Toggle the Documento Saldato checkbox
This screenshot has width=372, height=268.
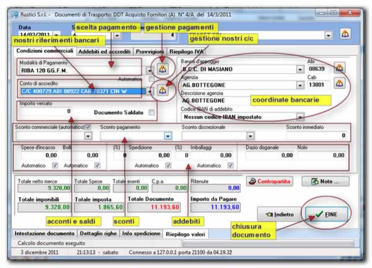(x=152, y=112)
